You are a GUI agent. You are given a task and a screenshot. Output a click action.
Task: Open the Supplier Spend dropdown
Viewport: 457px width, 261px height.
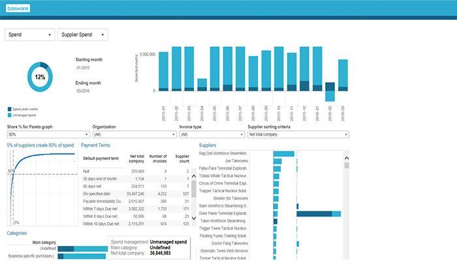[83, 35]
